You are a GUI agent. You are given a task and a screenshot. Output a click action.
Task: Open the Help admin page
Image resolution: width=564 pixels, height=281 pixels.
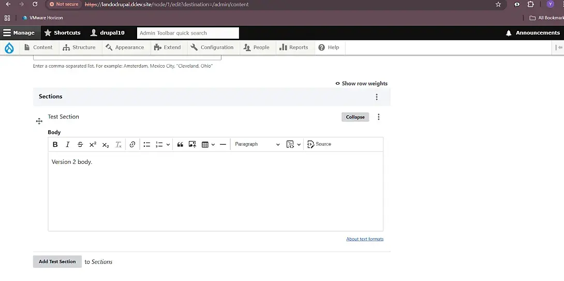pos(329,48)
